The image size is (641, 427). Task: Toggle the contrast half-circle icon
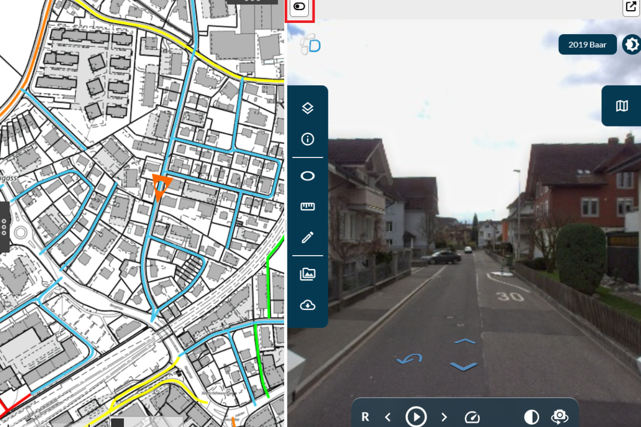pos(531,417)
